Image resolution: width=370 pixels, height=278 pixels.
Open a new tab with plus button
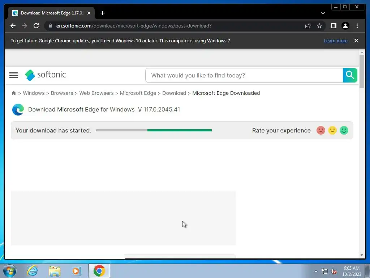click(x=102, y=13)
